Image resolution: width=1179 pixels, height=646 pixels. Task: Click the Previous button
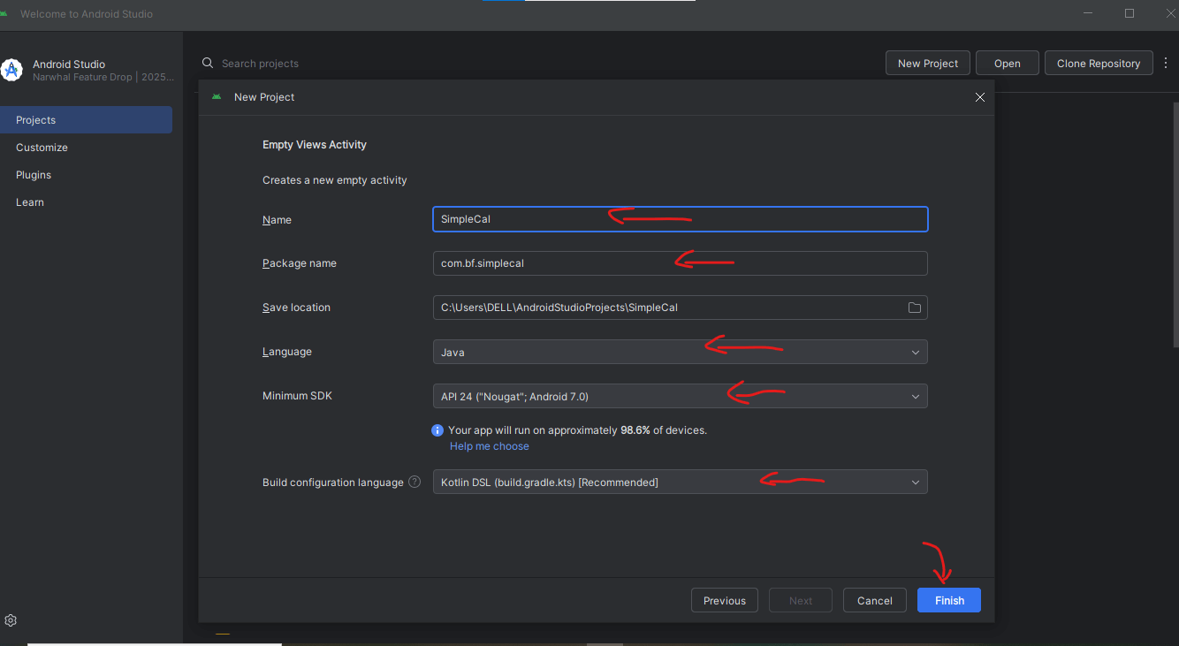click(724, 600)
